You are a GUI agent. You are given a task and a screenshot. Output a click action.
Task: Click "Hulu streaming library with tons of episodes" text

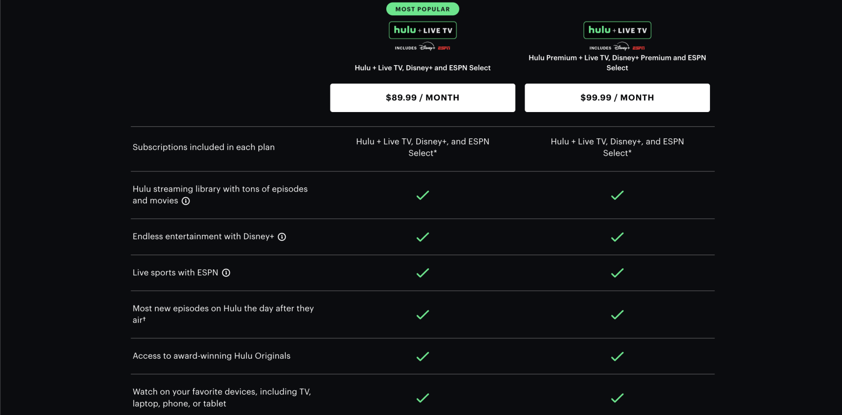[x=220, y=195]
